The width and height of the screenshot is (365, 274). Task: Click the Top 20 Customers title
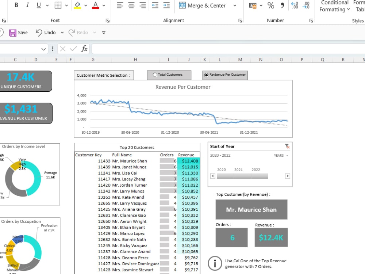tap(137, 148)
